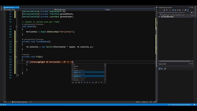The image size is (197, 111).
Task: Click the property pages wrench in Eigenschaften
Action: 165,69
